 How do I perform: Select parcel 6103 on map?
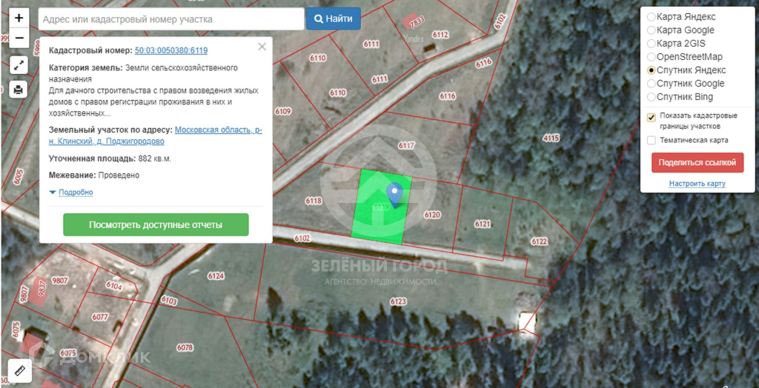point(169,301)
